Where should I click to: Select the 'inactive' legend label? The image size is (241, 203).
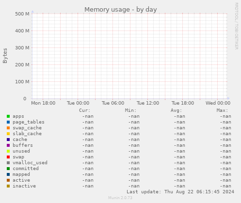click(x=24, y=186)
